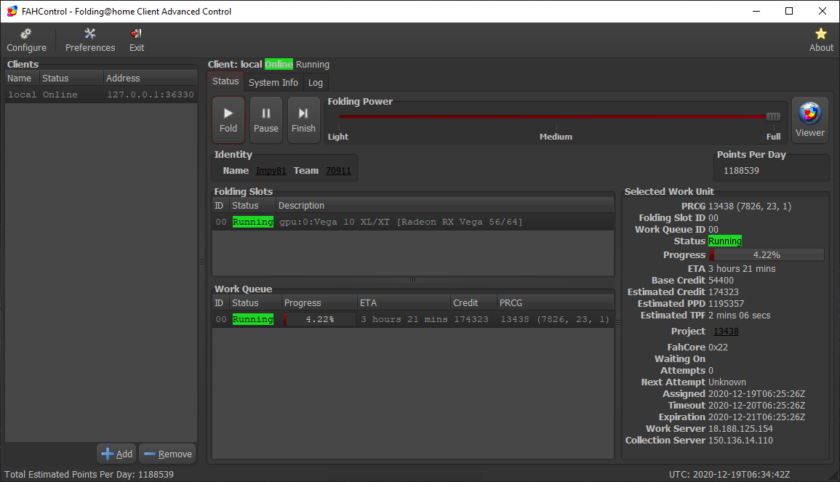This screenshot has width=840, height=482.
Task: Click the Folding Power slider handle
Action: click(x=773, y=117)
